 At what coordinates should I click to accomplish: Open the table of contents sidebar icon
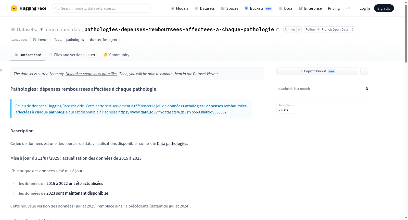(x=1, y=70)
